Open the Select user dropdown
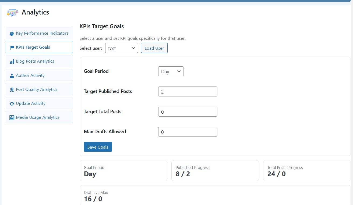Viewport: 353px width, 205px height. pyautogui.click(x=121, y=48)
